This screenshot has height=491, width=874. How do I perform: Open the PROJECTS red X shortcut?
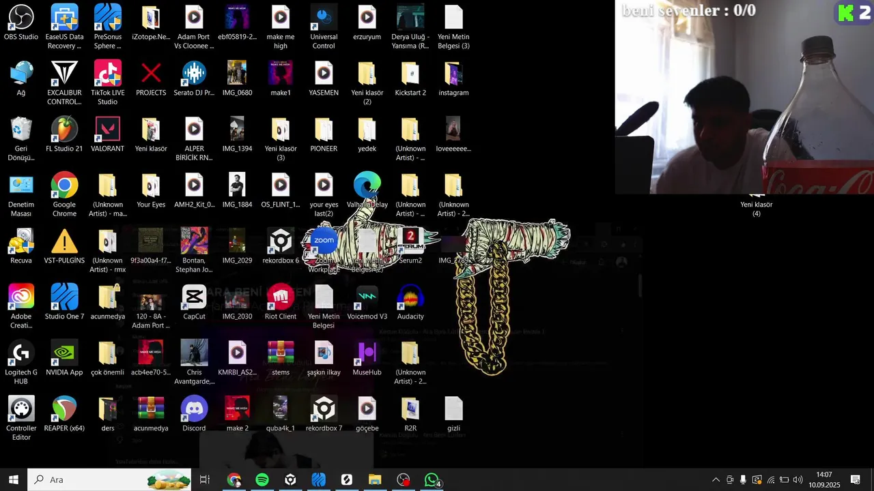tap(151, 78)
